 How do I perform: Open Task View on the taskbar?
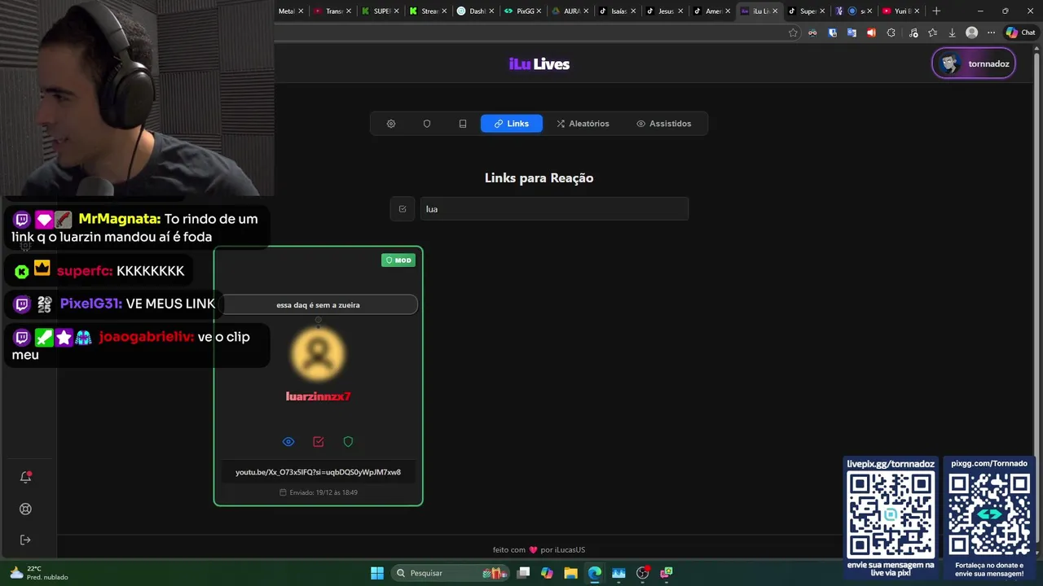click(x=524, y=573)
